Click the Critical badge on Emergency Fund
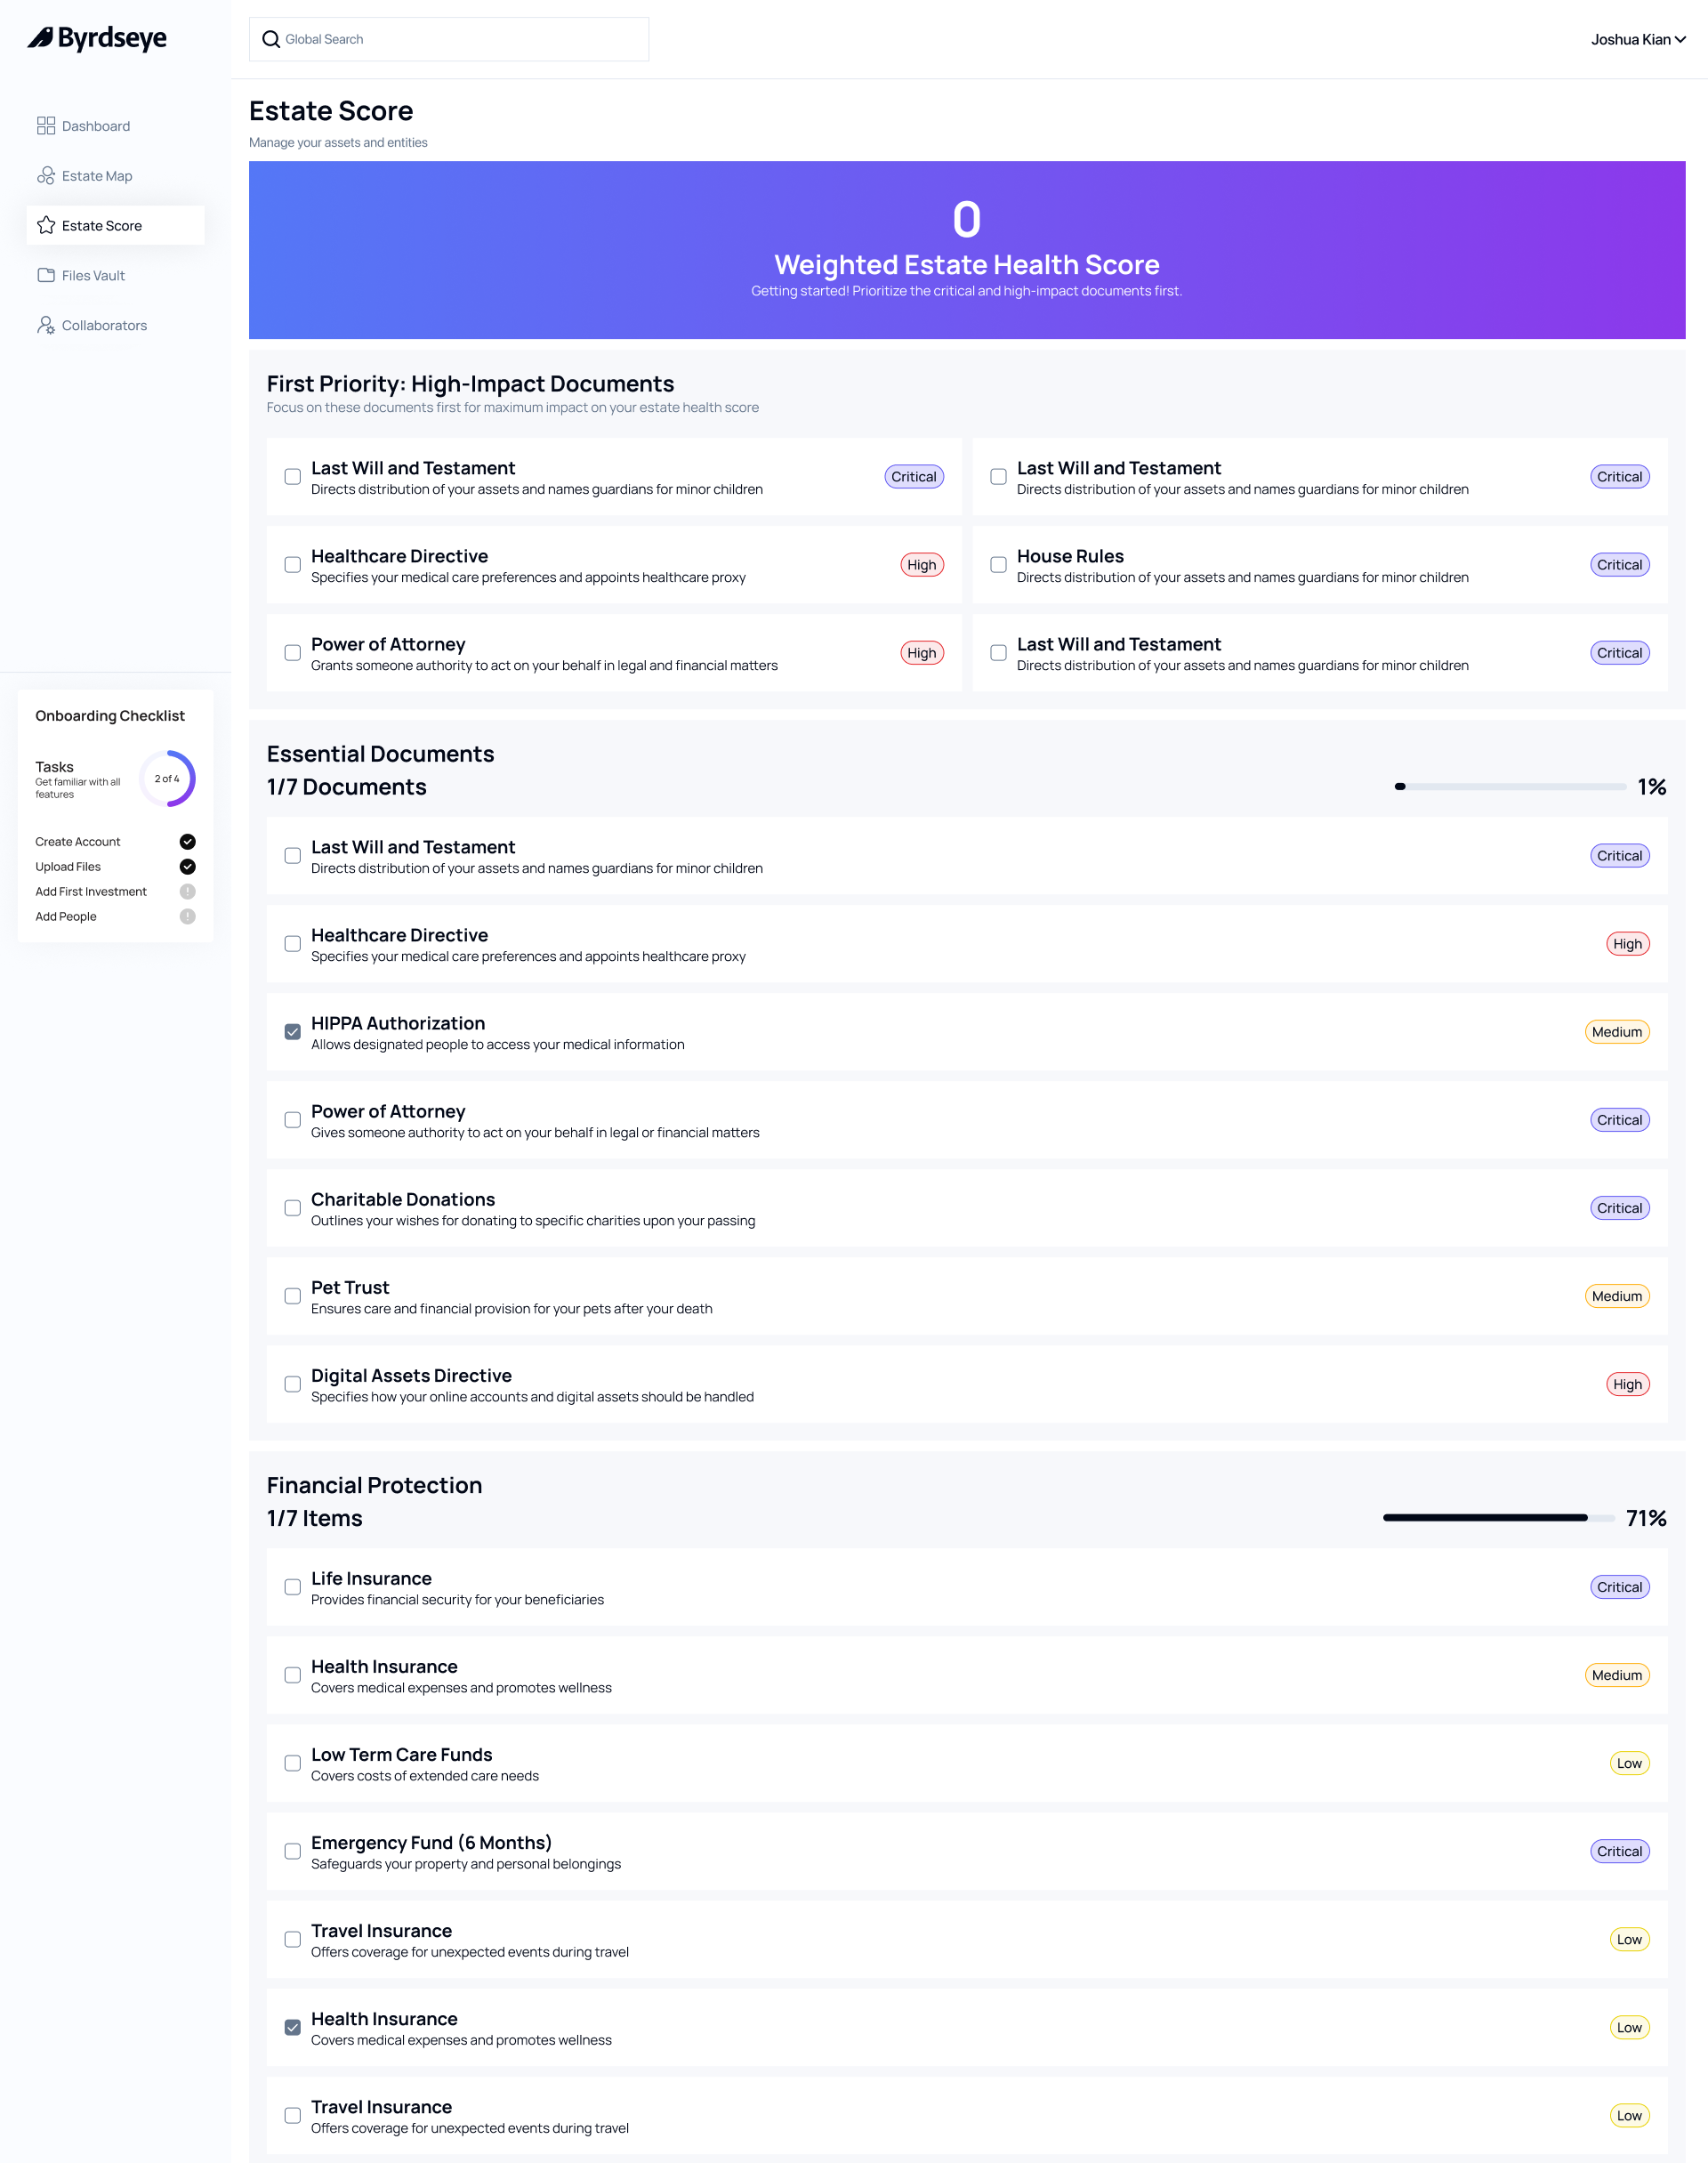This screenshot has height=2163, width=1708. [1619, 1851]
